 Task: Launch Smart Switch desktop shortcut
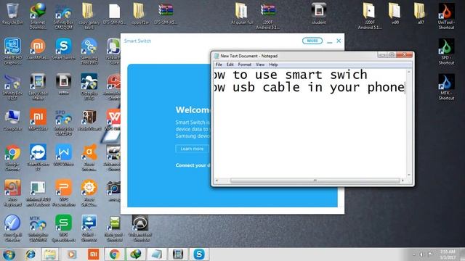63,49
